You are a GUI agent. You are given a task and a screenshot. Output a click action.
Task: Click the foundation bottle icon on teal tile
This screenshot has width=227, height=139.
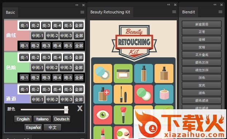point(144,73)
